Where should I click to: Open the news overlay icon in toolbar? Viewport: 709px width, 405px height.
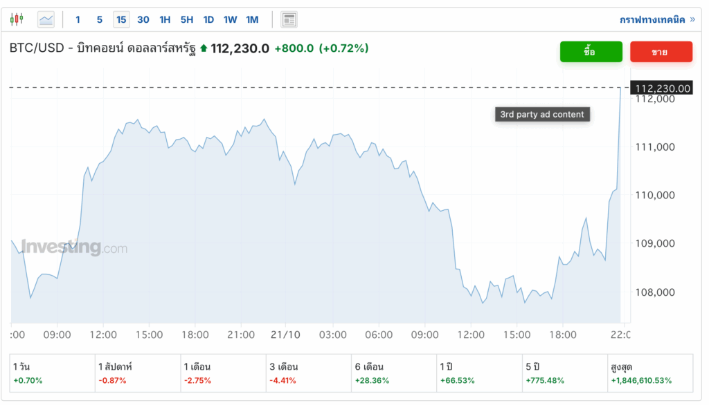coord(289,19)
